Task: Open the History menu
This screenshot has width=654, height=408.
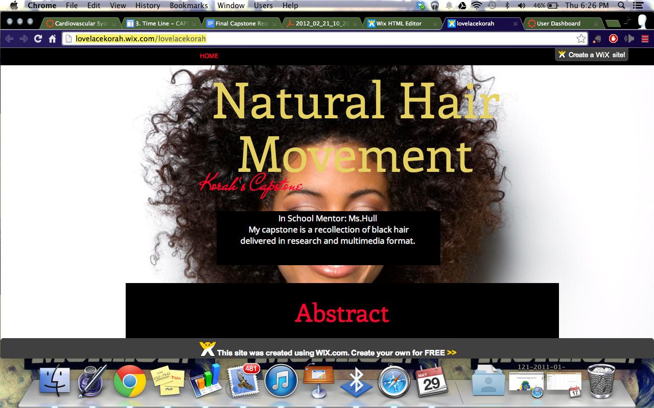Action: [x=148, y=6]
